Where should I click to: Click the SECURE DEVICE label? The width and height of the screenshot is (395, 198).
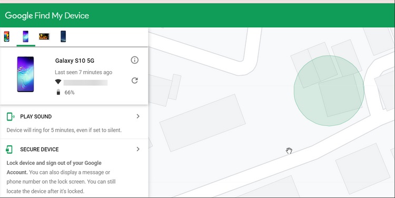(x=39, y=150)
